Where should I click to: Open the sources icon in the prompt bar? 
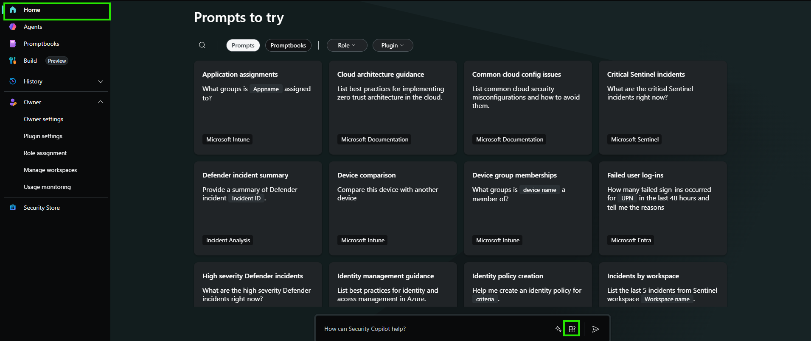[572, 329]
